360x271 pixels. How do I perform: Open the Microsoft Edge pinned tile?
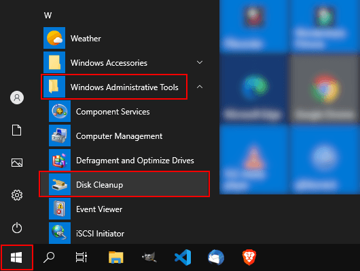click(254, 89)
